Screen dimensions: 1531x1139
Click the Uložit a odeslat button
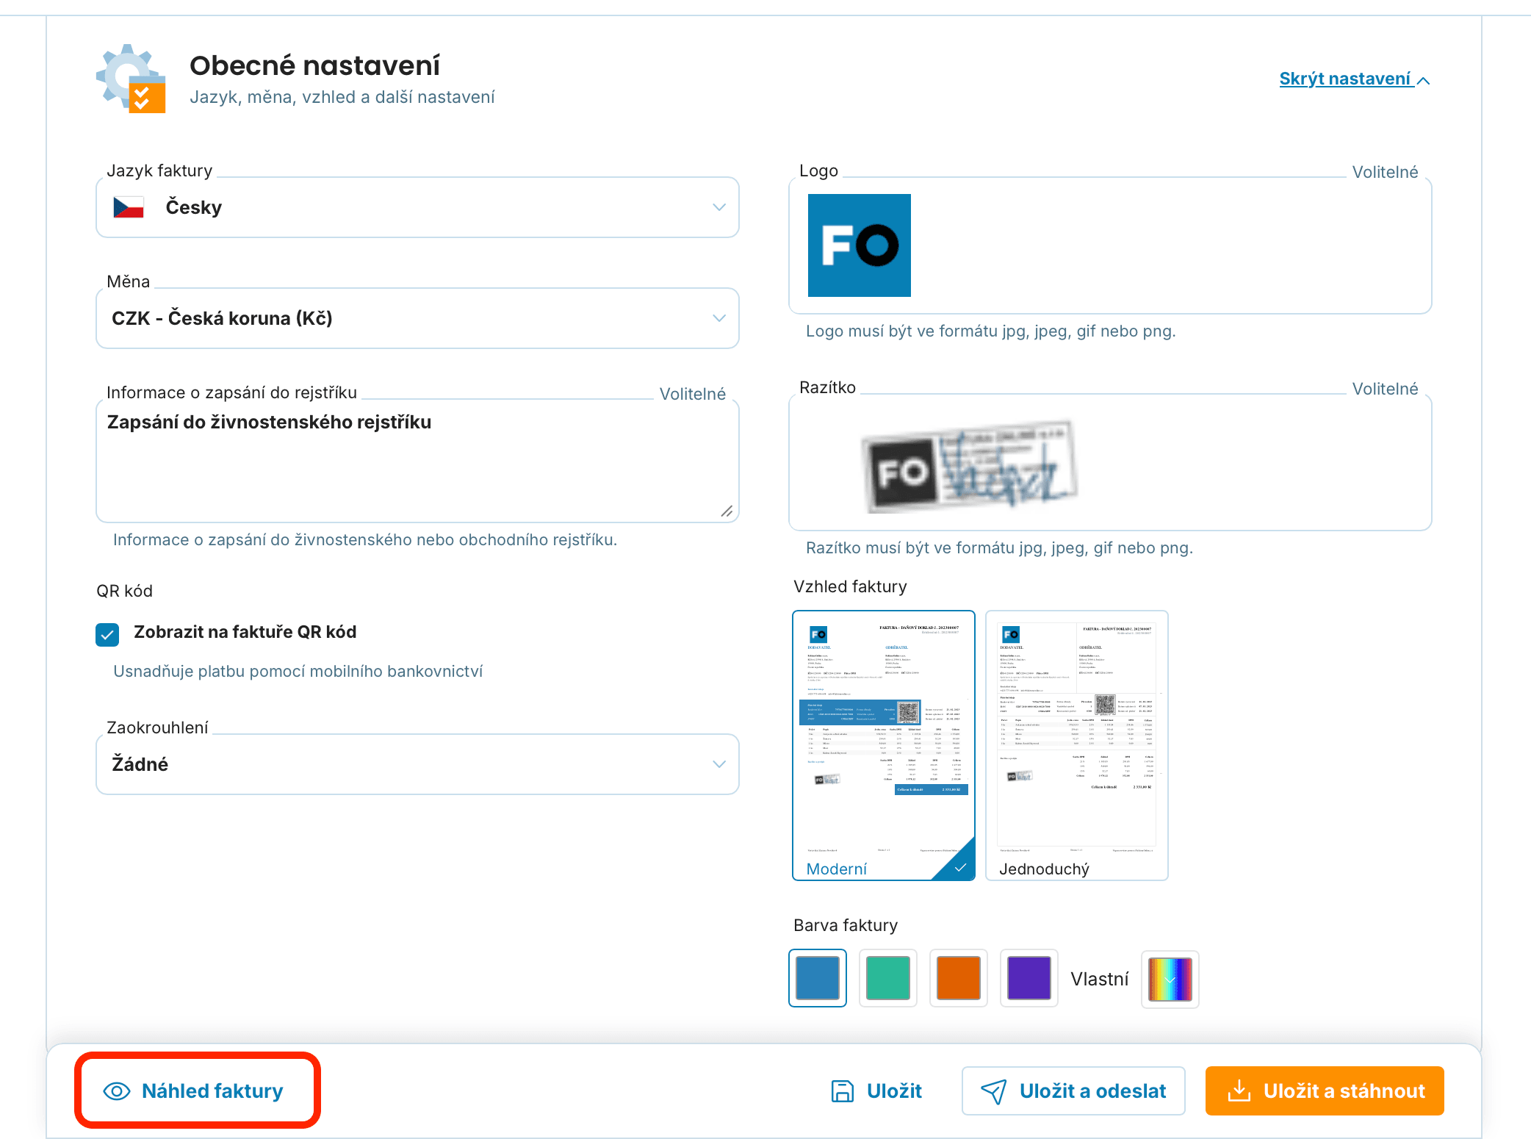1073,1091
